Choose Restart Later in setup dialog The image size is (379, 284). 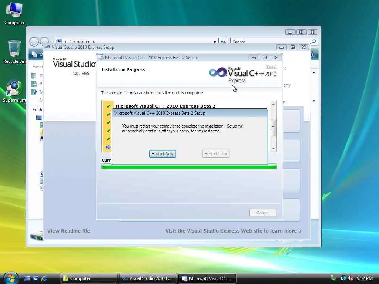click(x=216, y=154)
